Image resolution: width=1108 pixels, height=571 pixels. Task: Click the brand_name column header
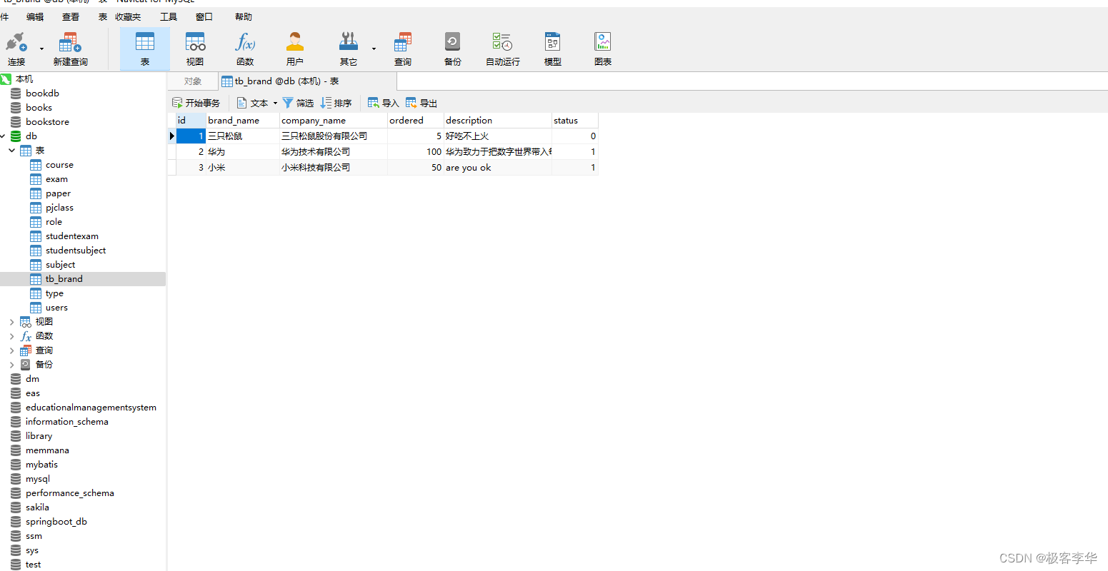[x=243, y=121]
